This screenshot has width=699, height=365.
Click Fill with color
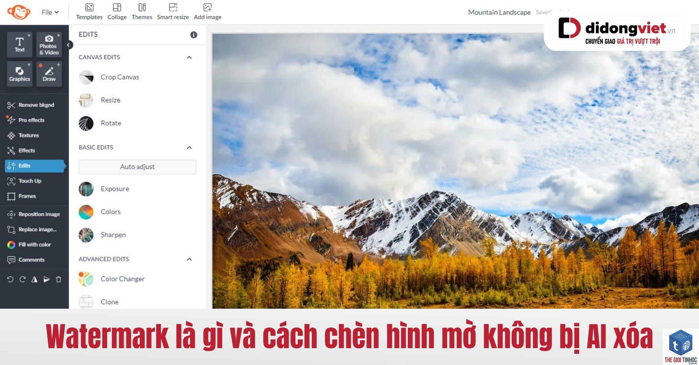click(x=29, y=245)
